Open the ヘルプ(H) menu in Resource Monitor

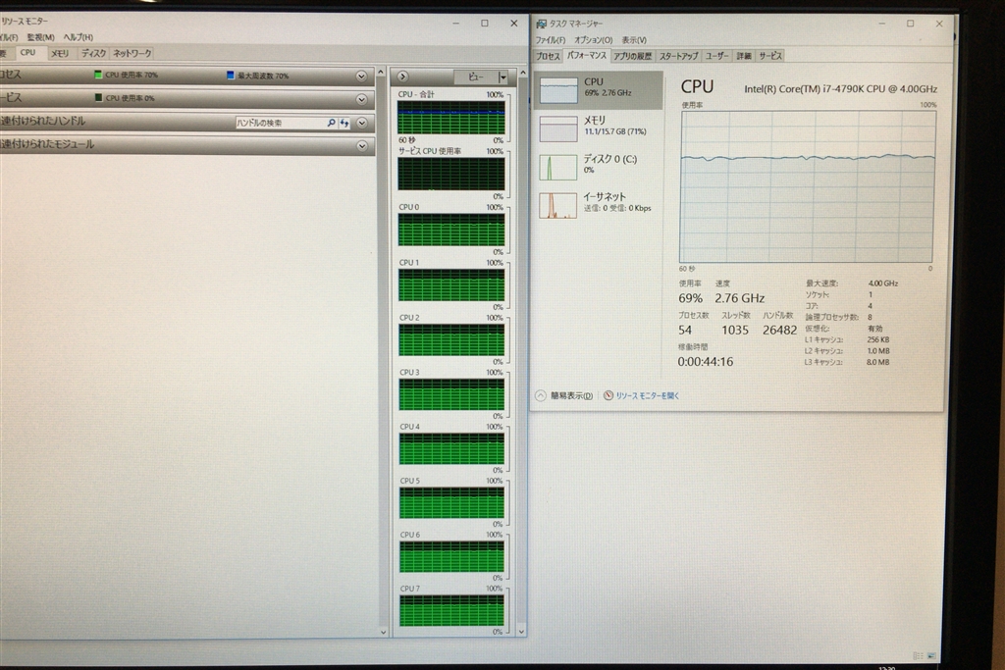tap(79, 38)
